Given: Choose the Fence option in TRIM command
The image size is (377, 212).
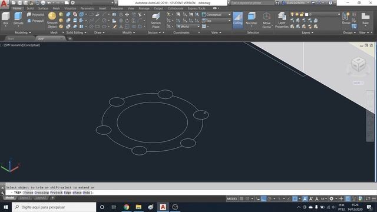Looking at the screenshot, I should point(29,193).
